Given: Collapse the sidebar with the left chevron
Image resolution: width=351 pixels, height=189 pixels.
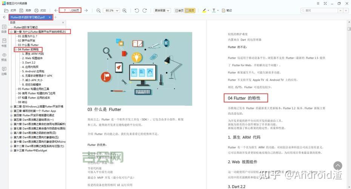Looking at the screenshot, I should point(4,17).
